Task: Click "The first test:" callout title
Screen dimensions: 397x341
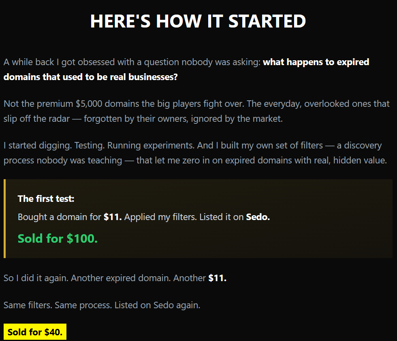Action: (x=46, y=199)
